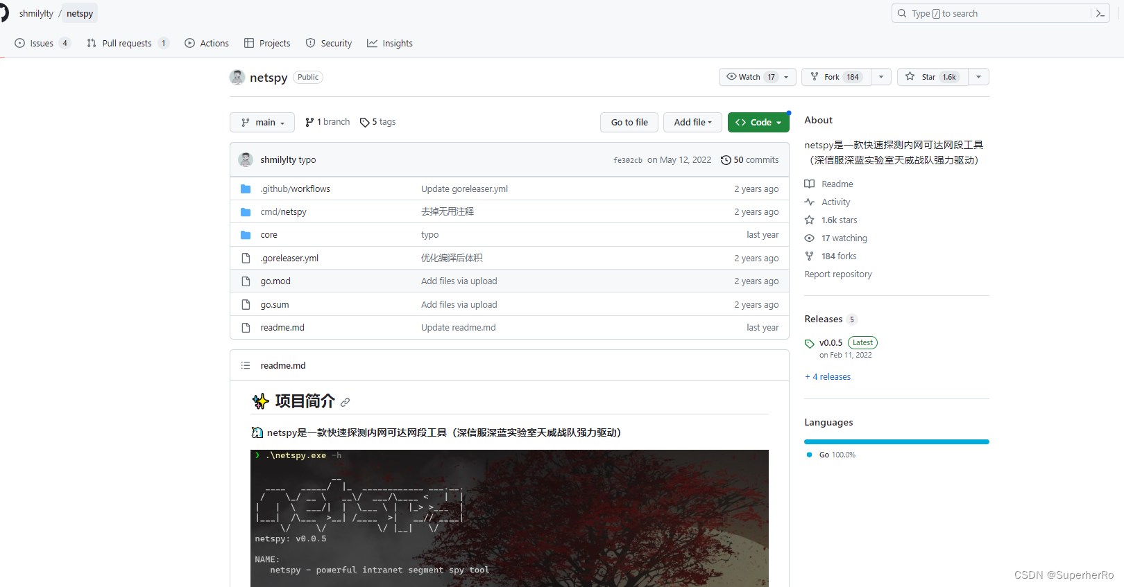
Task: View 184 forks link
Action: pyautogui.click(x=831, y=256)
